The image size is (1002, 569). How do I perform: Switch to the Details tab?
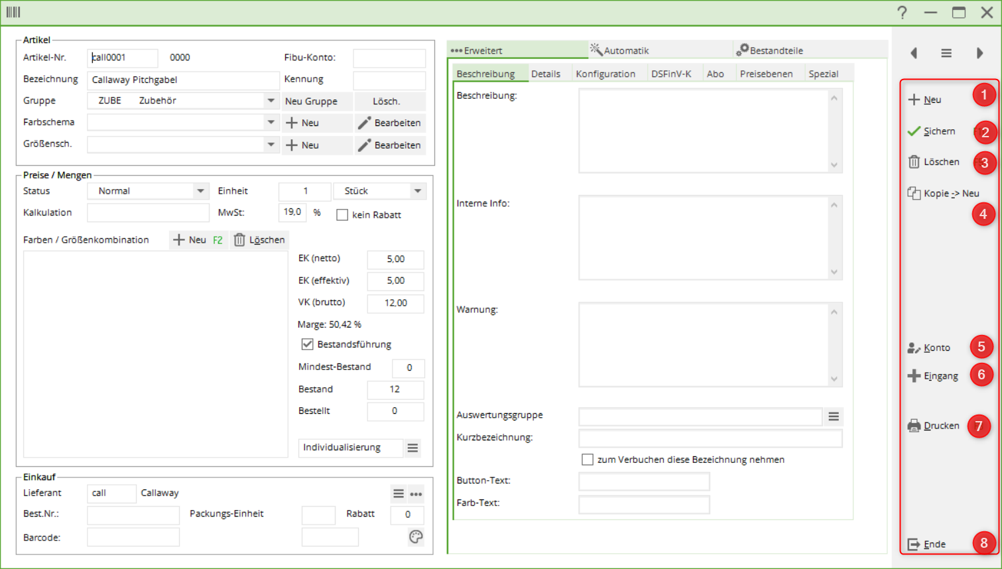[x=545, y=74]
